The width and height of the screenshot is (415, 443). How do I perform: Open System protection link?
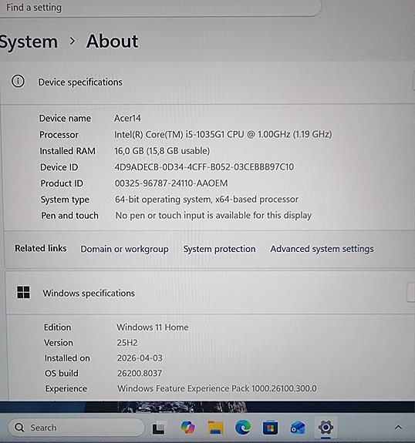point(219,249)
